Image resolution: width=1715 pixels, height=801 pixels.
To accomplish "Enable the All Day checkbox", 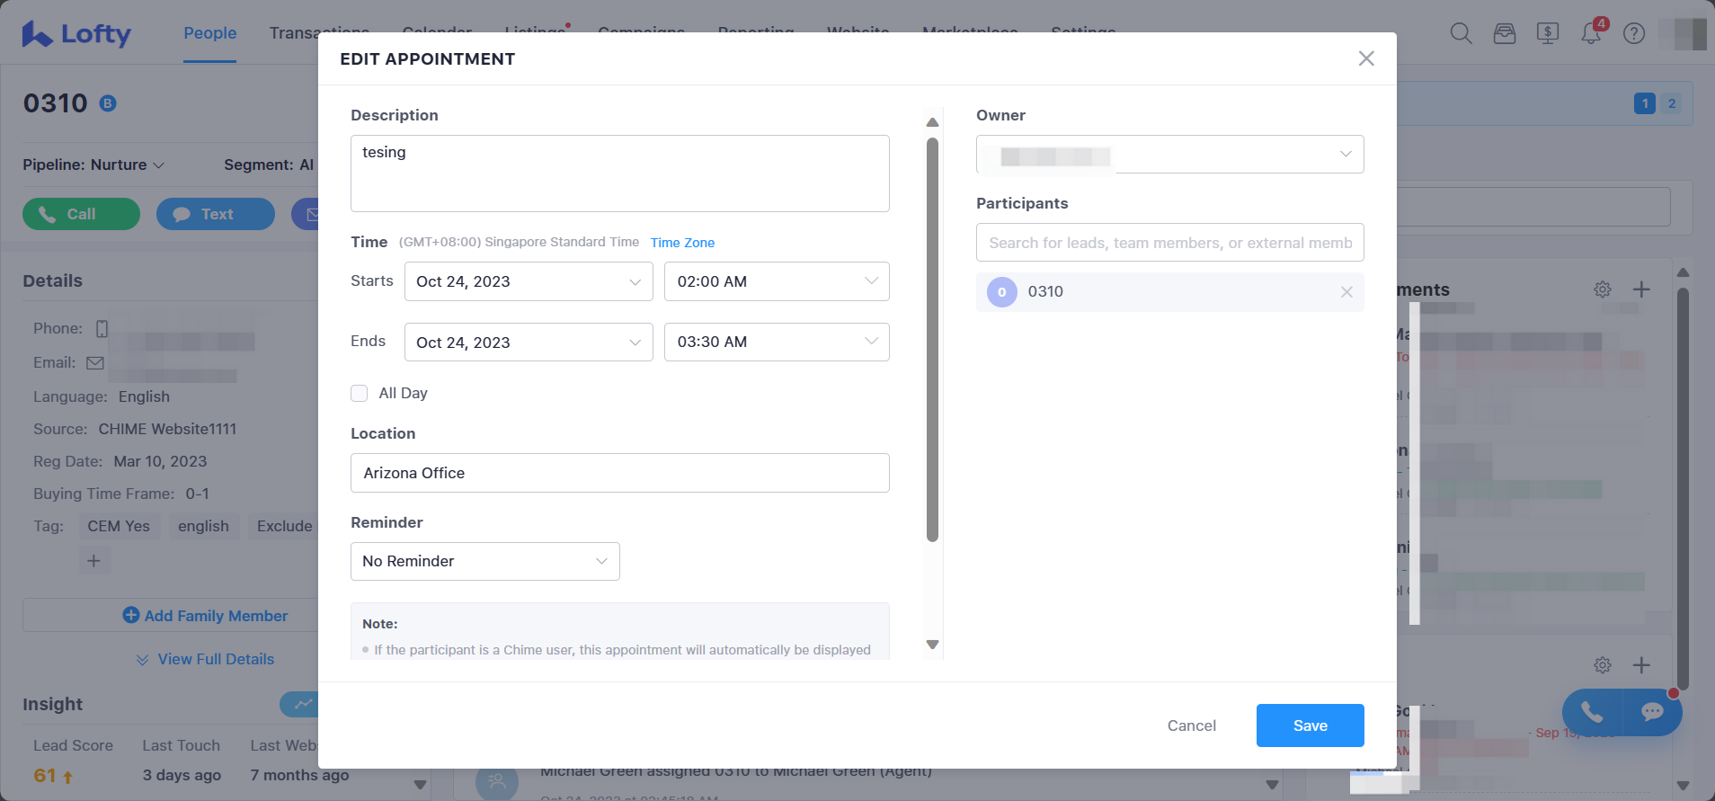I will 360,393.
